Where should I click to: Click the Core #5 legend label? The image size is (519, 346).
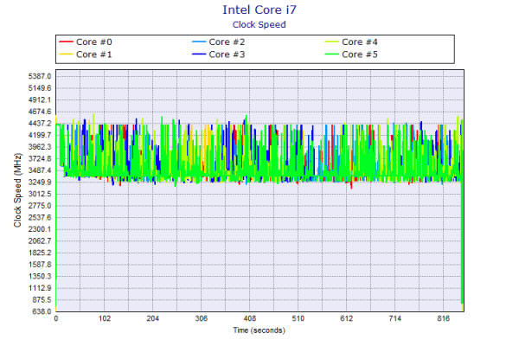[x=360, y=54]
